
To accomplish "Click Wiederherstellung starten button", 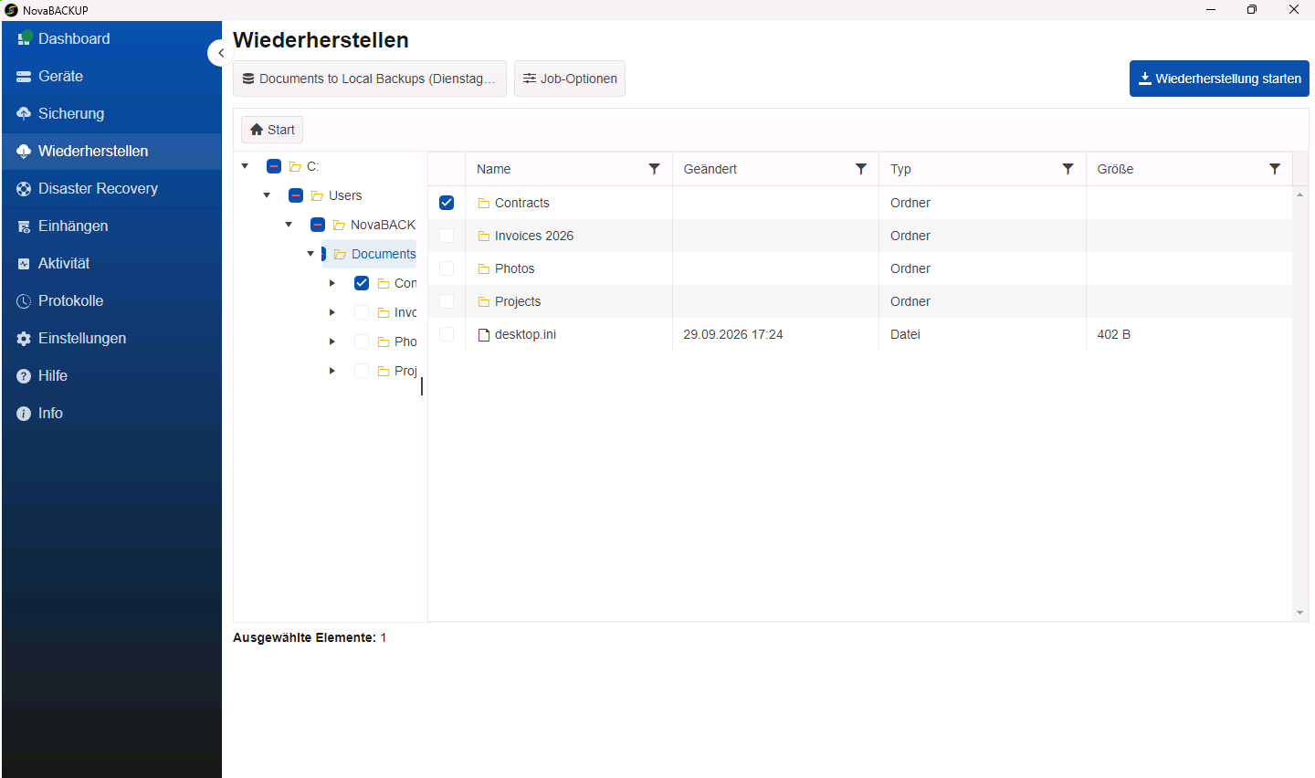I will pos(1219,79).
